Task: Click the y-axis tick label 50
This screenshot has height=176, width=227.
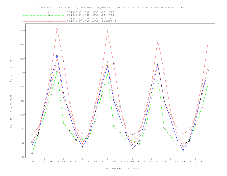Action: (x=22, y=31)
